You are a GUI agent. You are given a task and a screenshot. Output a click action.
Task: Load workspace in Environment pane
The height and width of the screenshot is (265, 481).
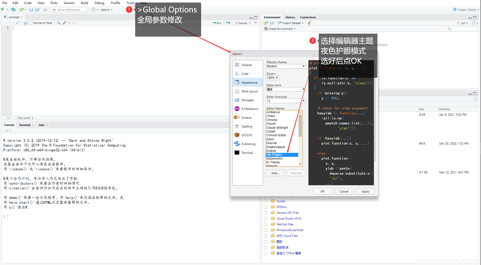coord(266,23)
